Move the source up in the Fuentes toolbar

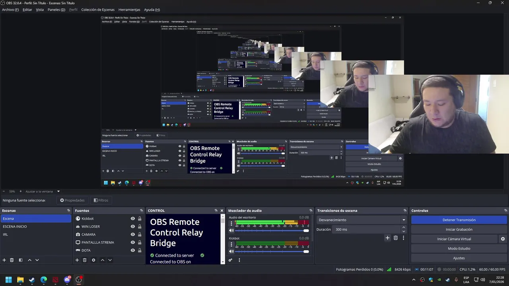[x=102, y=260]
